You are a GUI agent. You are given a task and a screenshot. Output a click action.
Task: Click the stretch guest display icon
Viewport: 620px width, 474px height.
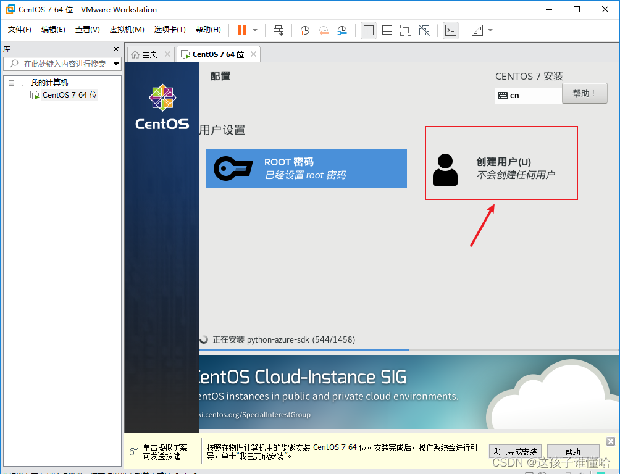pos(477,30)
